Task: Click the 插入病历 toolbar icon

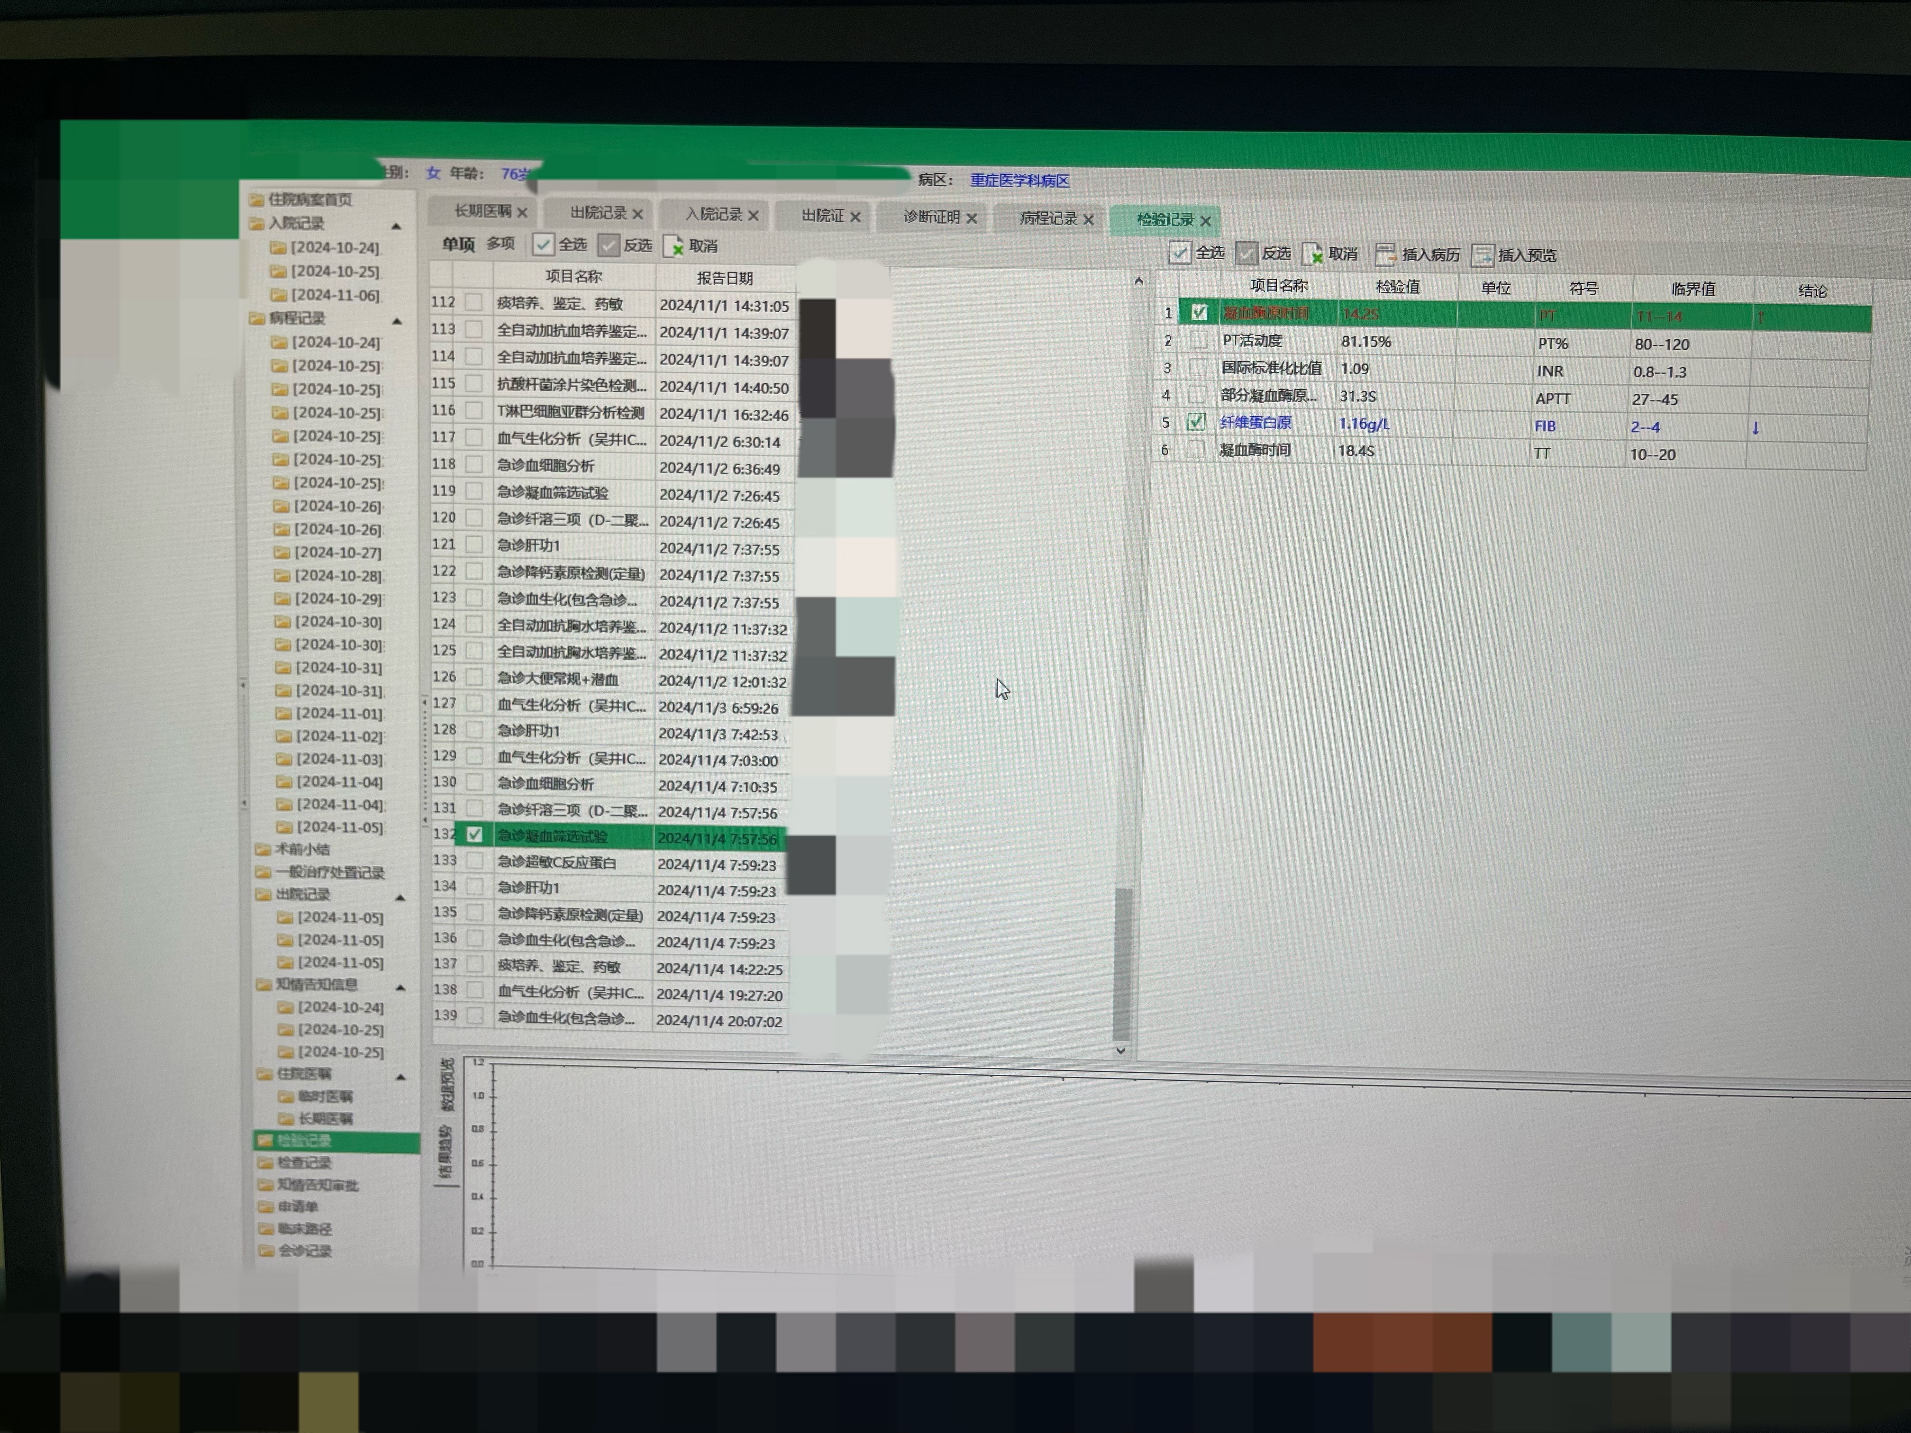Action: click(1385, 255)
